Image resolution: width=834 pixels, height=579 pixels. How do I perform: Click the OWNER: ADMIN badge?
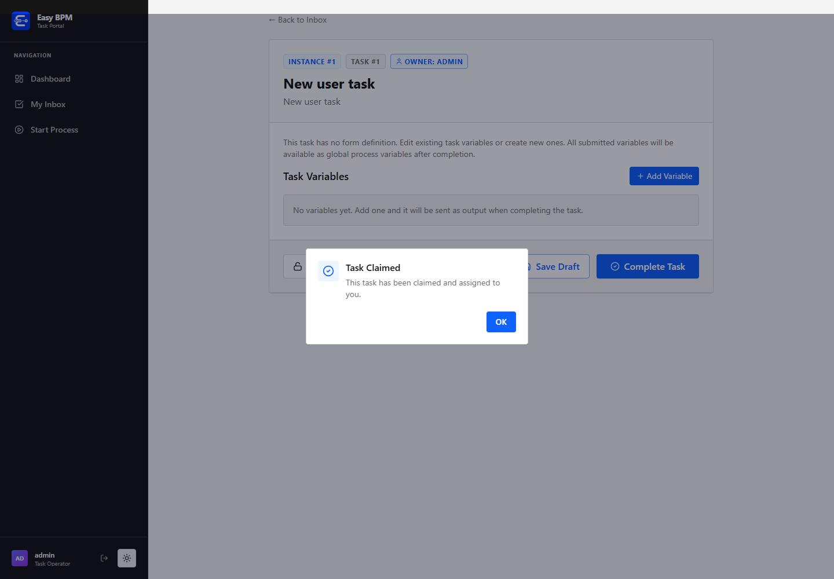click(429, 61)
